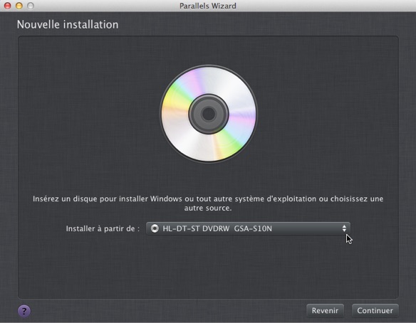This screenshot has height=323, width=416.
Task: Close the Parallels Wizard with red button
Action: [x=7, y=6]
